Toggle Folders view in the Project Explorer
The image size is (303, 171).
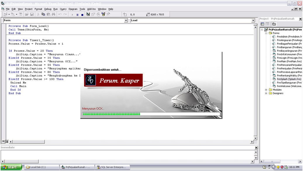[x=274, y=24]
